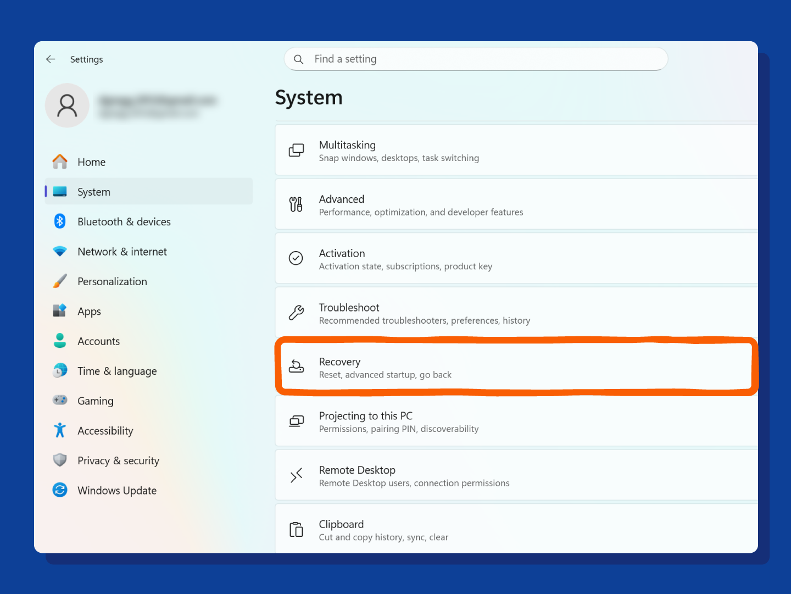
Task: Click the blurred user account profile picture
Action: [67, 105]
